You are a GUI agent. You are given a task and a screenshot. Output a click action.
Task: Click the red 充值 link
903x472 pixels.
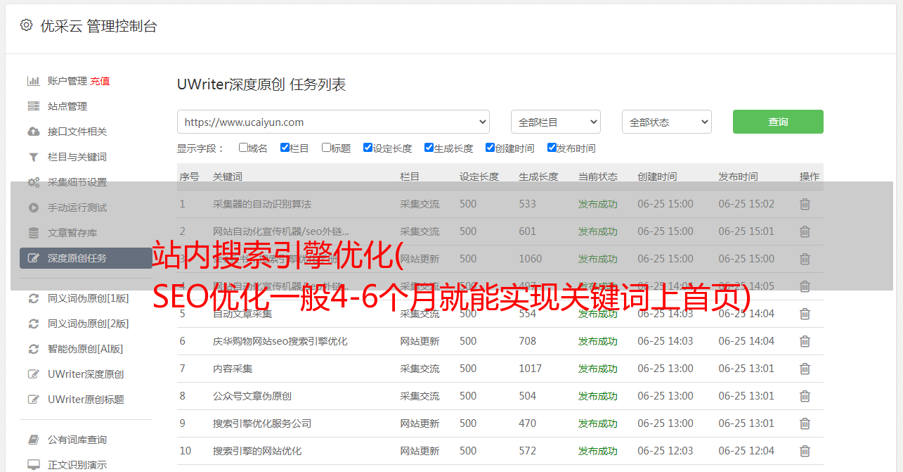click(x=100, y=81)
